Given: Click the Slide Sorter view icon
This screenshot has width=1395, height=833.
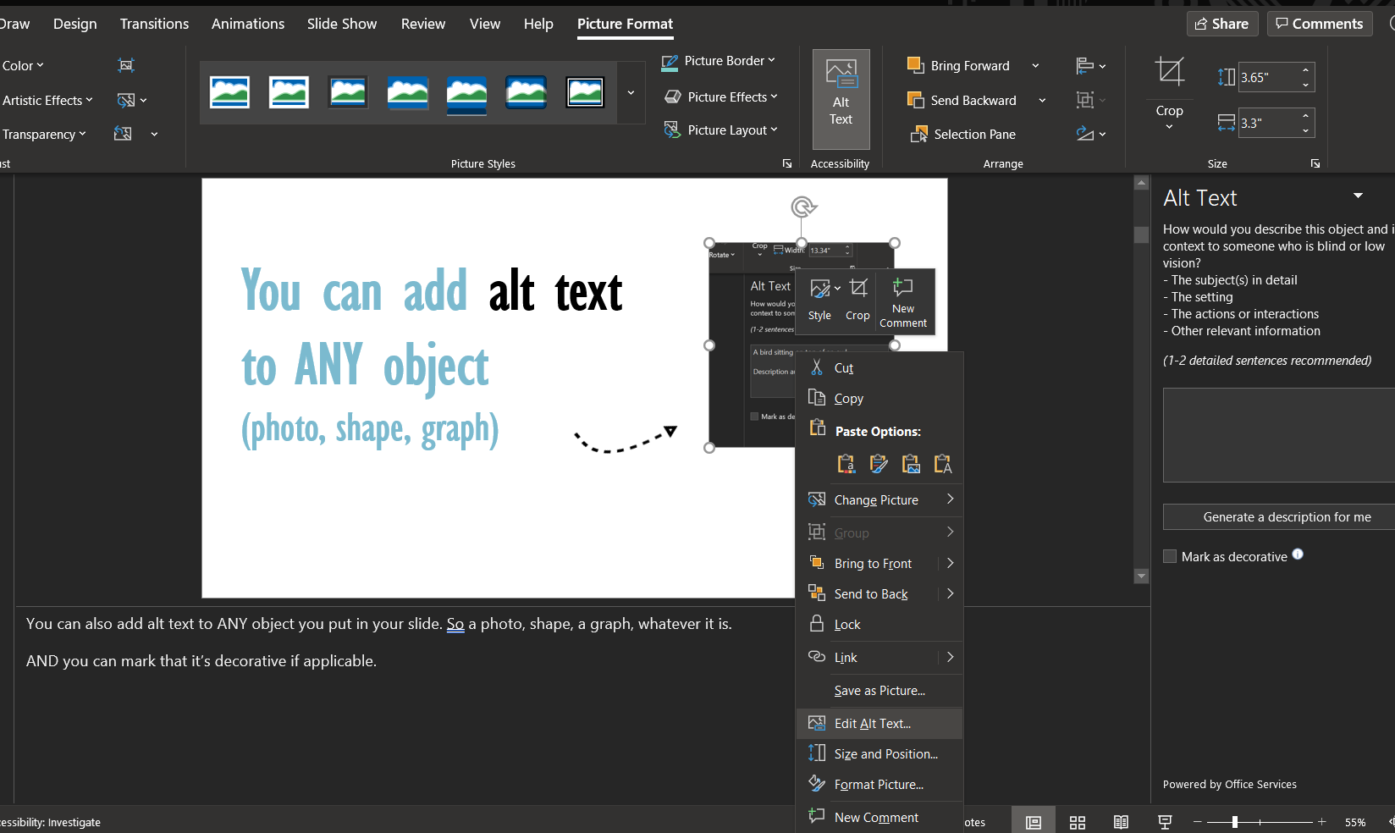Looking at the screenshot, I should [1078, 822].
